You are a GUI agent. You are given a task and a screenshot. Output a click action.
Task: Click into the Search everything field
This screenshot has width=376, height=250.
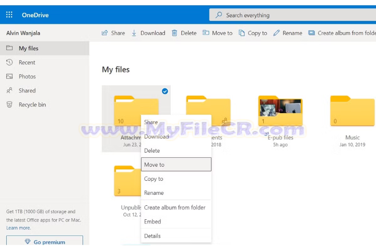click(x=292, y=15)
